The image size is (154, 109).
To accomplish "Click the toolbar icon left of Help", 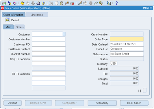I will pyautogui.click(x=109, y=3).
